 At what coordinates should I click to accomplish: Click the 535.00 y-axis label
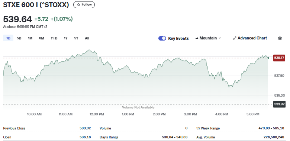pyautogui.click(x=279, y=96)
